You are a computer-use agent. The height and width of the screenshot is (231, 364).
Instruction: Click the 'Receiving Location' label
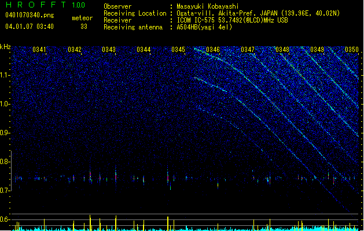coord(135,13)
